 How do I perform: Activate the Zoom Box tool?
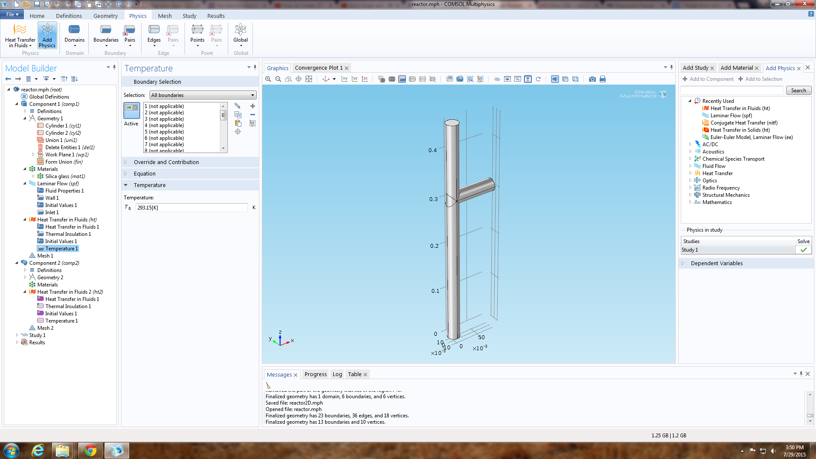tap(288, 79)
